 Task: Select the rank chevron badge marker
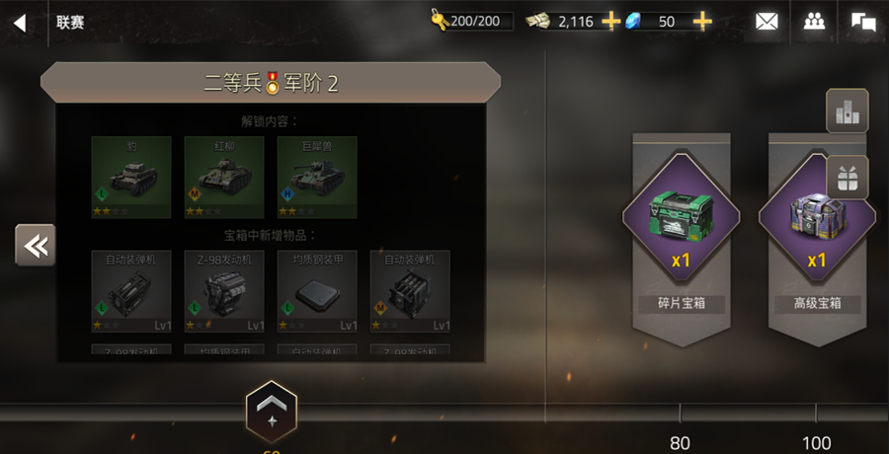(271, 413)
